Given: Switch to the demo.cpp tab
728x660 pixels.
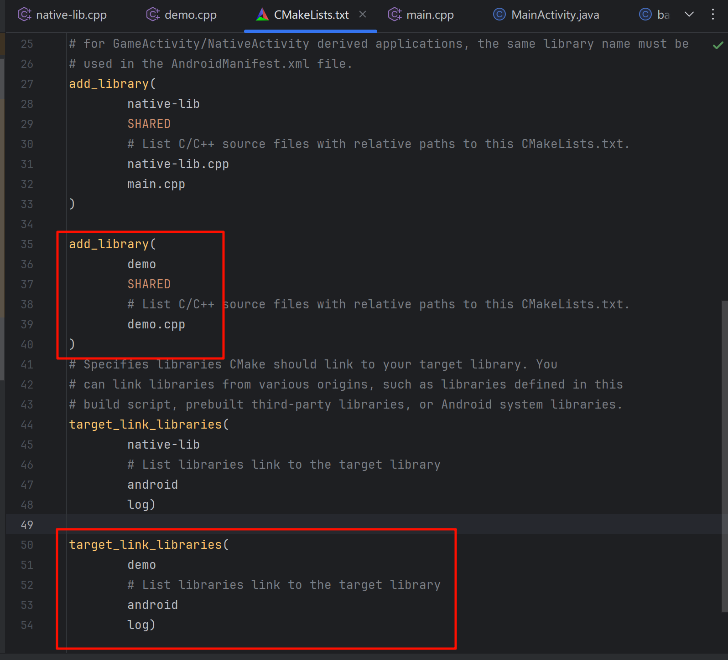Looking at the screenshot, I should click(x=190, y=15).
